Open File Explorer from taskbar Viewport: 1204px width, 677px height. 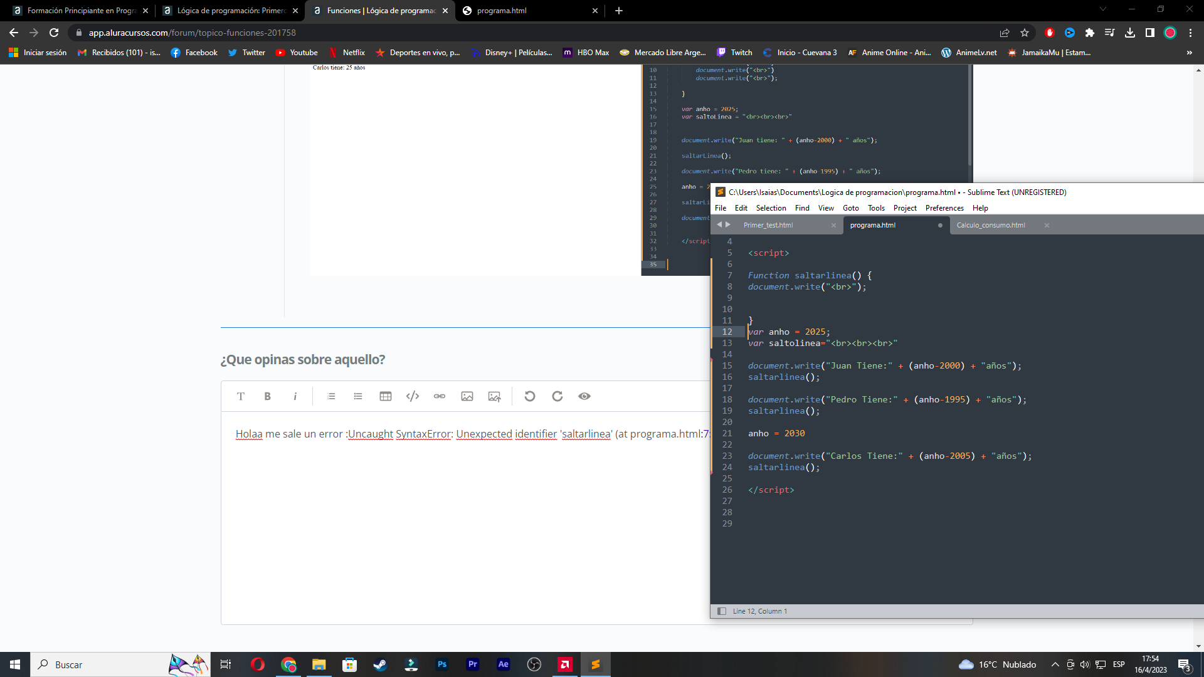(319, 664)
